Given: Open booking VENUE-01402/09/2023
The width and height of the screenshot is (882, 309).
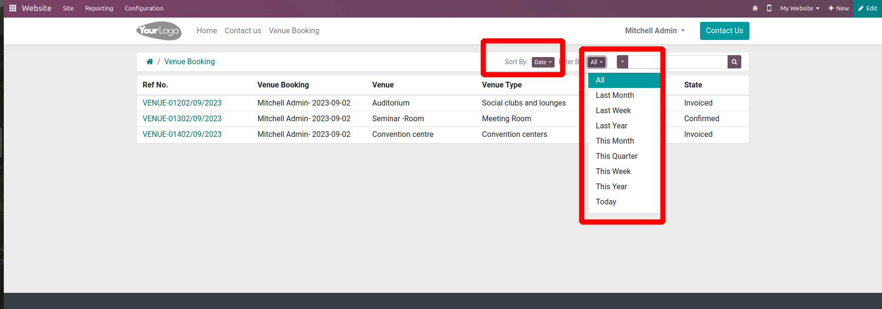Looking at the screenshot, I should pos(182,134).
